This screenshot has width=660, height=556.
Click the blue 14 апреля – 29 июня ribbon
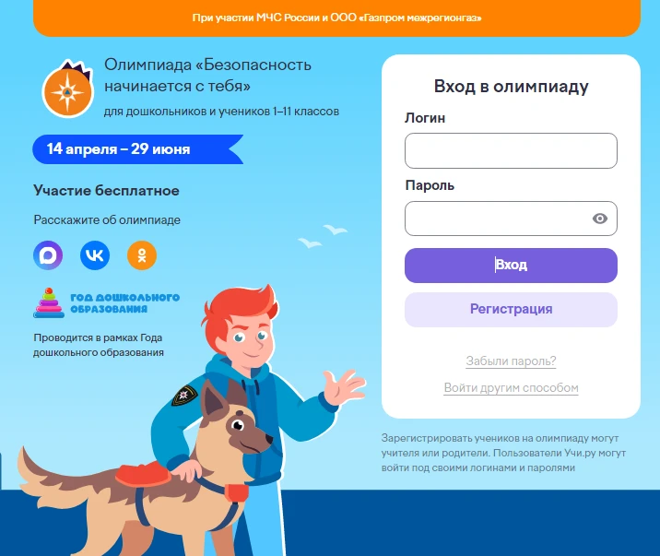tap(137, 149)
